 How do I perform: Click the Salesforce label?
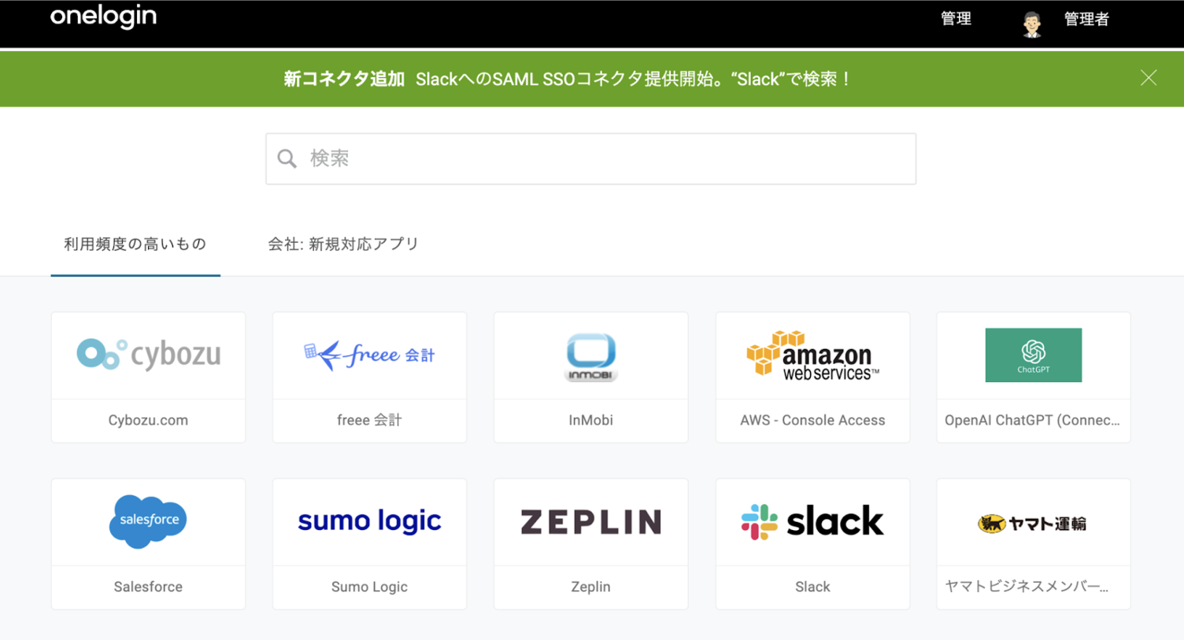tap(148, 587)
